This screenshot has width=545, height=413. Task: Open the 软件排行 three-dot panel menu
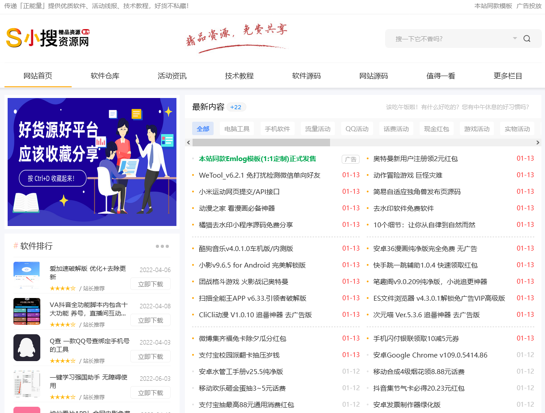[162, 246]
